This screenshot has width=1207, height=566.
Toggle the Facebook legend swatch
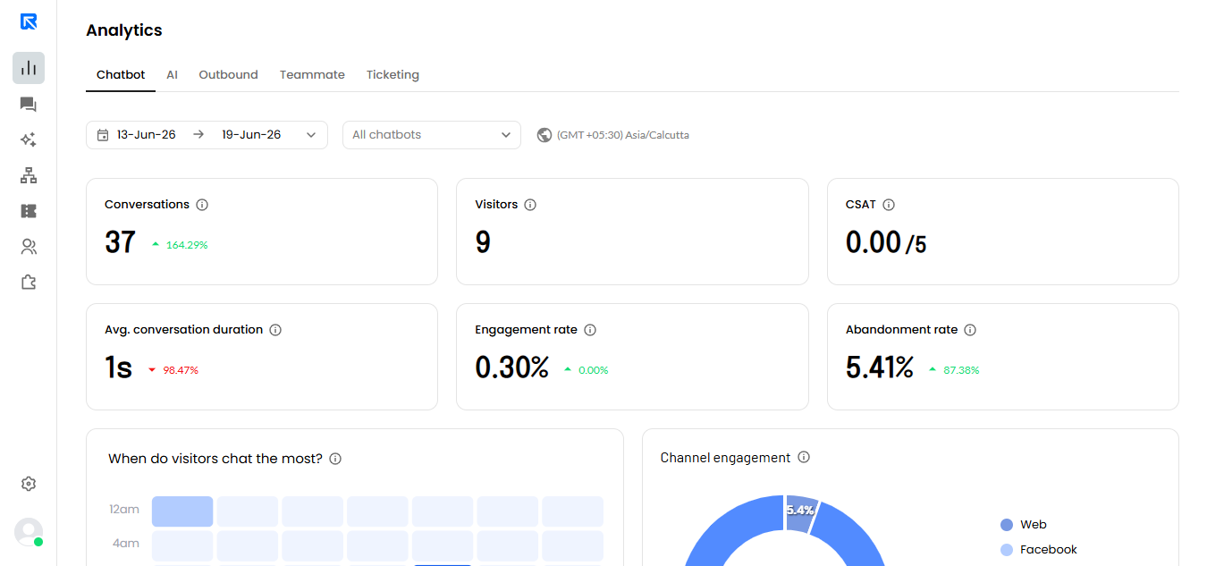[1008, 550]
